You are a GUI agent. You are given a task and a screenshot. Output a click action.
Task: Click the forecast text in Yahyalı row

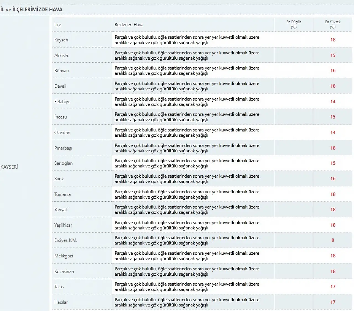(x=187, y=209)
